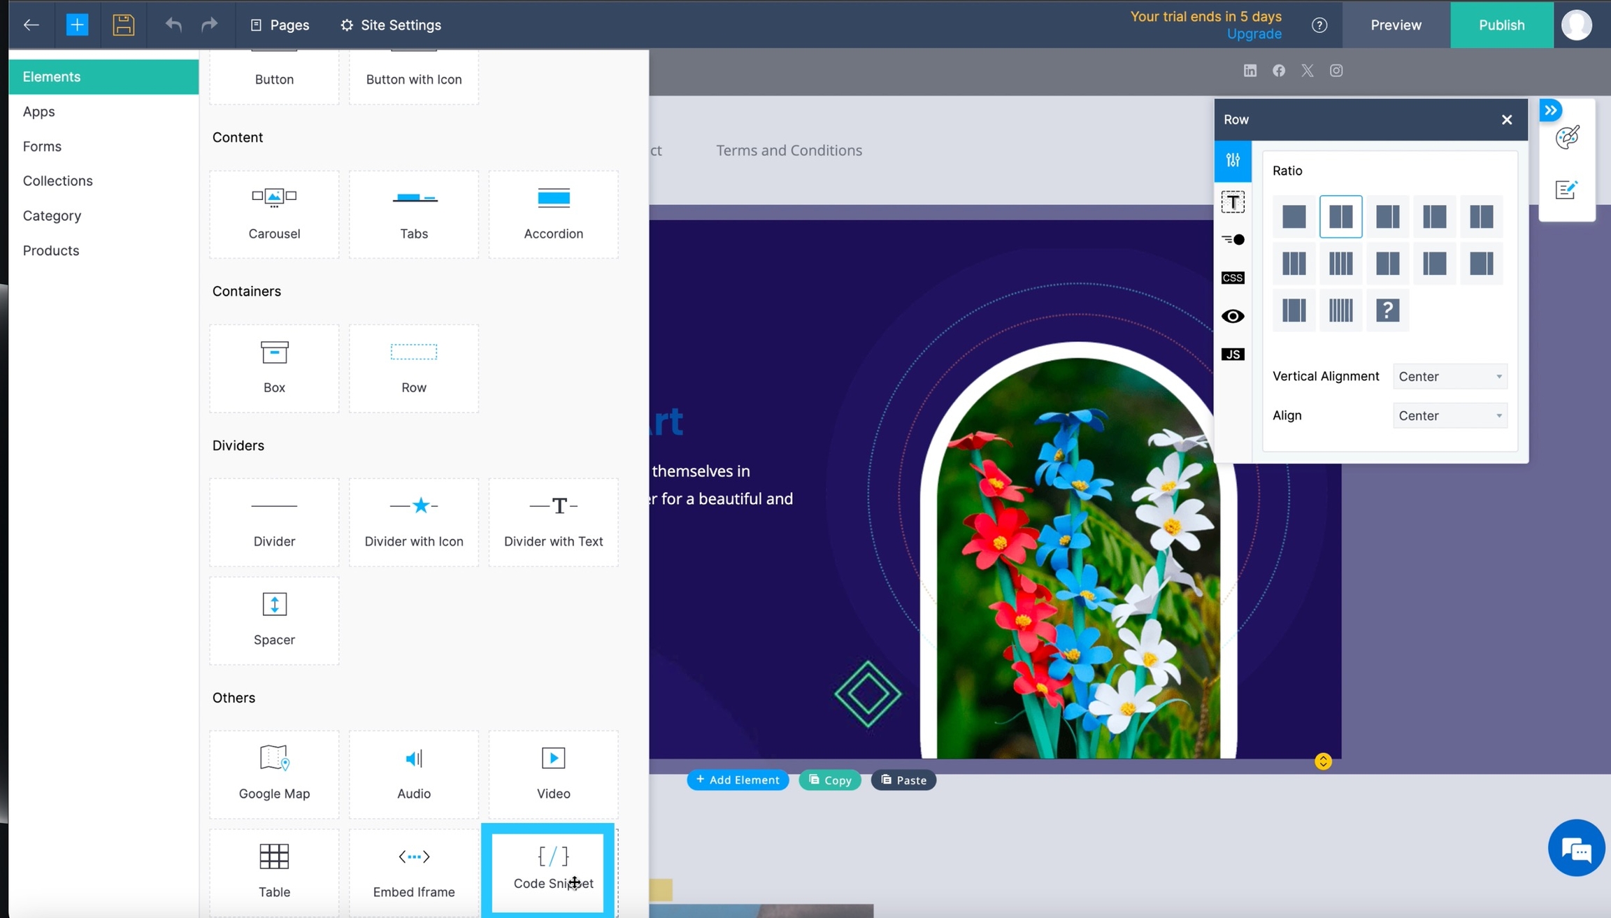The image size is (1611, 918).
Task: Open the Vertical Alignment dropdown
Action: [x=1449, y=376]
